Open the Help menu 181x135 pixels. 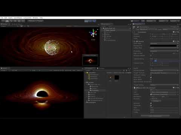[41, 18]
